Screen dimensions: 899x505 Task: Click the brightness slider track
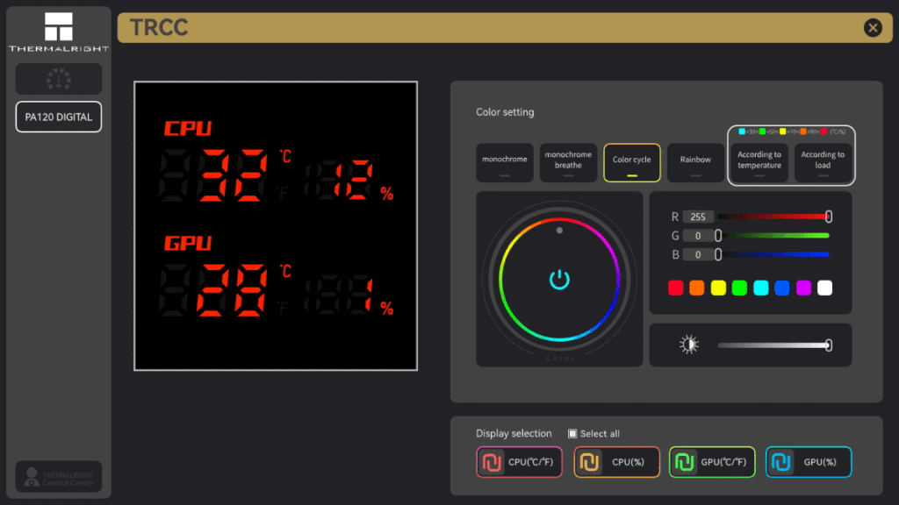[x=771, y=345]
